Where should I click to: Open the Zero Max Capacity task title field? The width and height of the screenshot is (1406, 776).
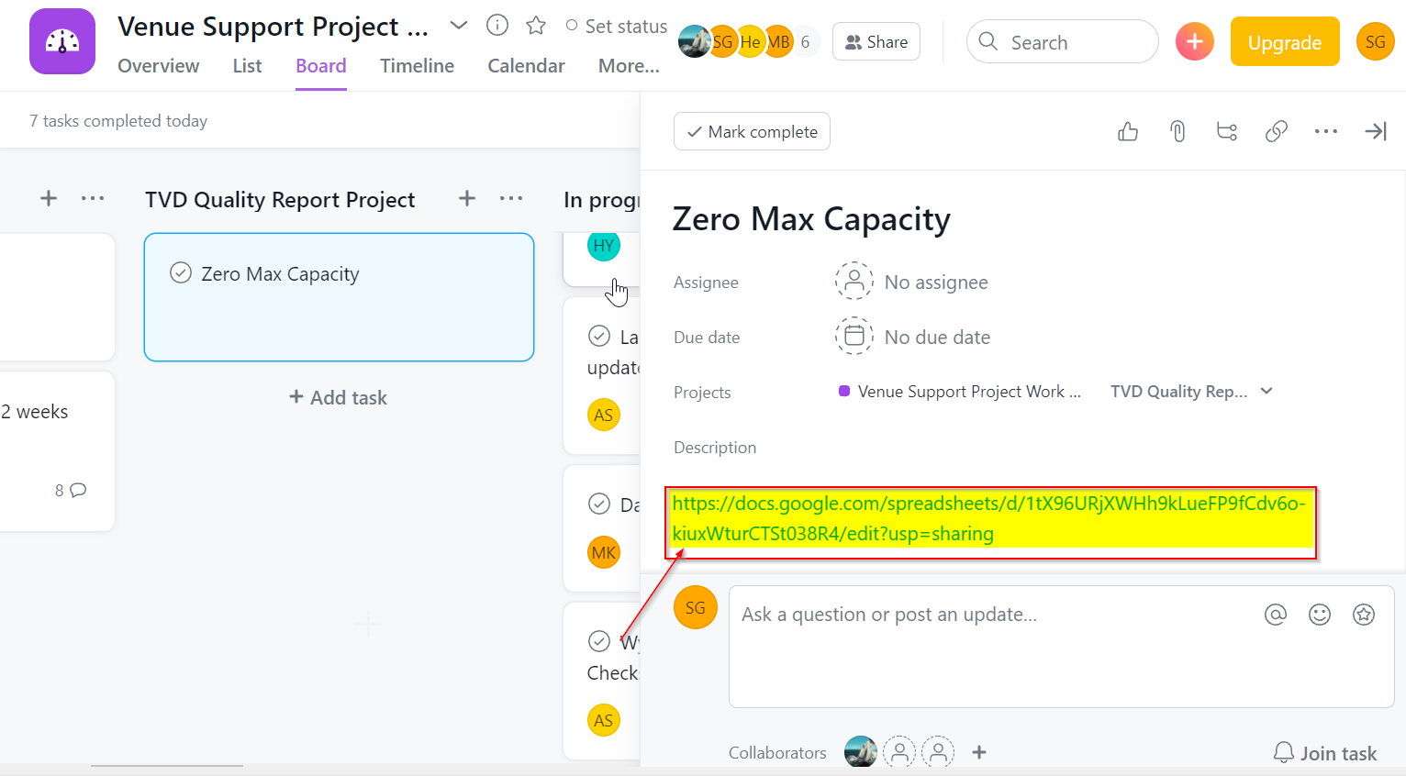click(x=811, y=220)
